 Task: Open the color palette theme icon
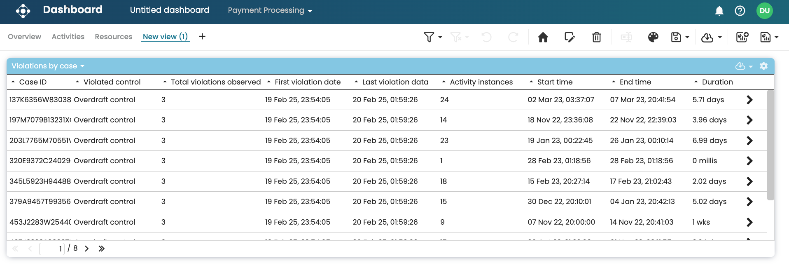[653, 37]
